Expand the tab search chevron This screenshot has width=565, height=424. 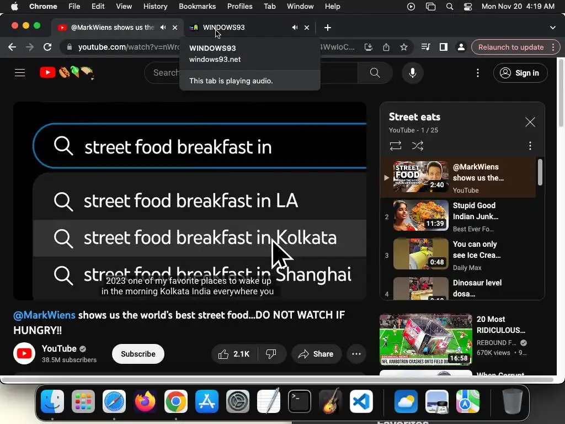pos(552,28)
